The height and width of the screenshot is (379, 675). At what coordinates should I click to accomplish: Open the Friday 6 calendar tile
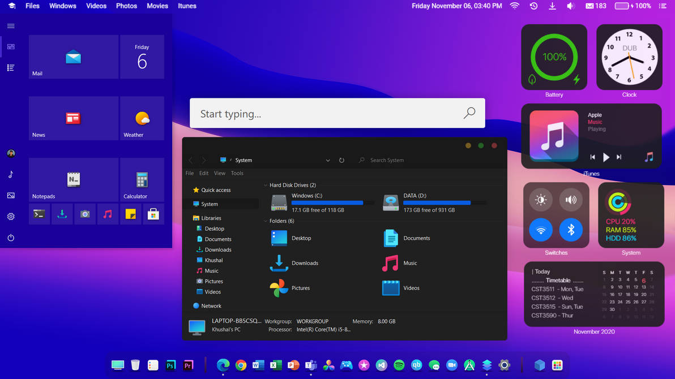(142, 57)
